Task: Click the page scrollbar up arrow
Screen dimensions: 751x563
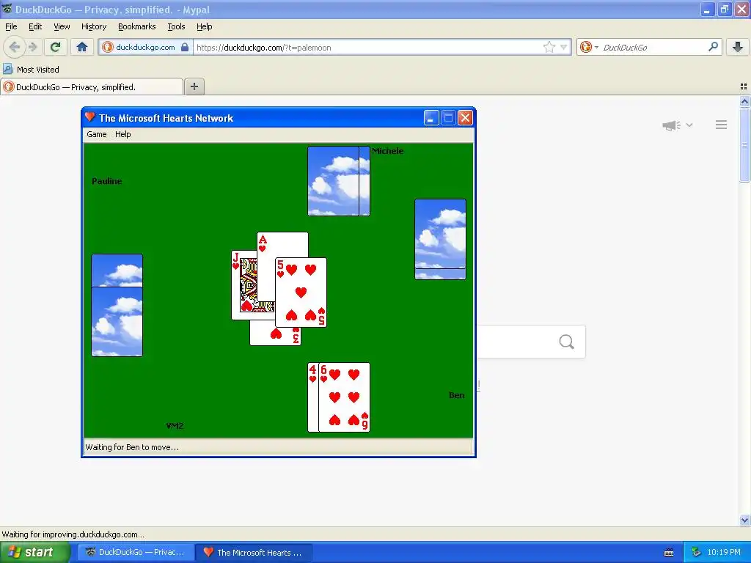Action: point(744,101)
